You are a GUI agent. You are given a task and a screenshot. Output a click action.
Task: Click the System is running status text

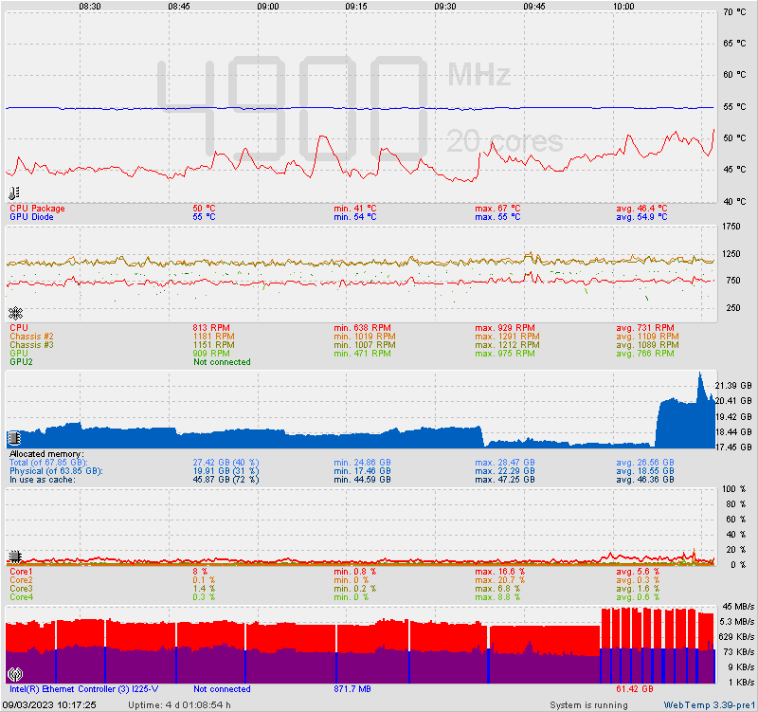point(588,705)
